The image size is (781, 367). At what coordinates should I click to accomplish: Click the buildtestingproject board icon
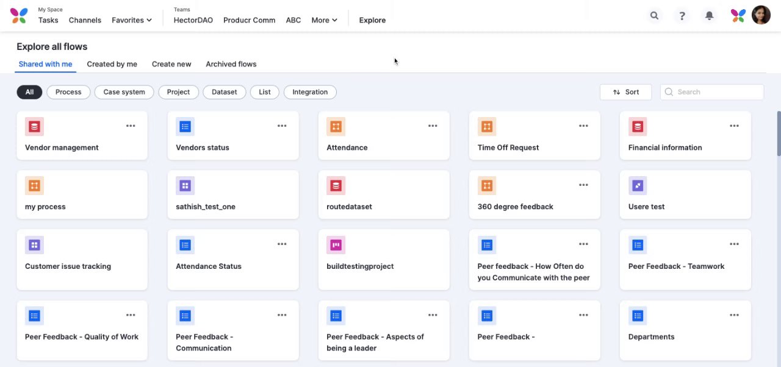336,245
